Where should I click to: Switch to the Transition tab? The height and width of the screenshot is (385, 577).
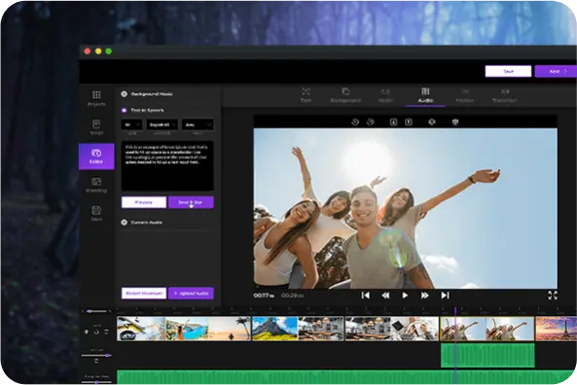(x=504, y=95)
